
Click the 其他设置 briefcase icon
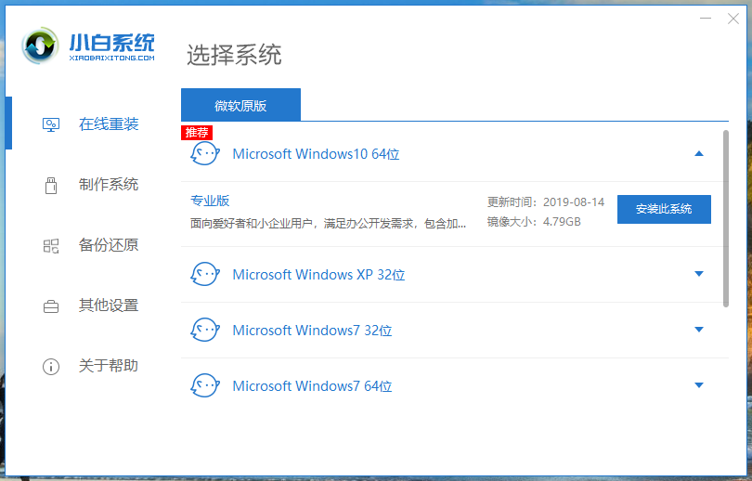coord(51,306)
